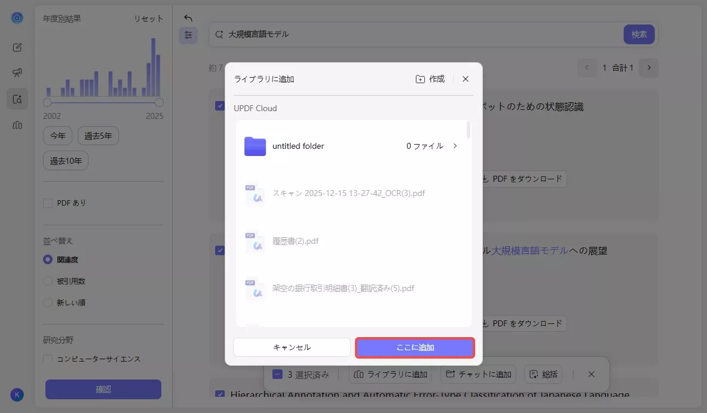Image resolution: width=707 pixels, height=413 pixels.
Task: Select the 過去5年 year filter
Action: (98, 136)
